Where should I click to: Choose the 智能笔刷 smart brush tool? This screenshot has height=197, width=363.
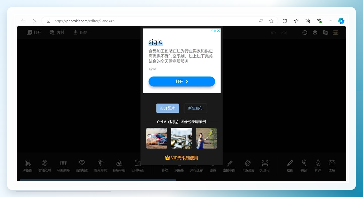pos(45,166)
